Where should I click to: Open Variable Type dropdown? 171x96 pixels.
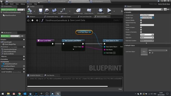pyautogui.click(x=146, y=18)
